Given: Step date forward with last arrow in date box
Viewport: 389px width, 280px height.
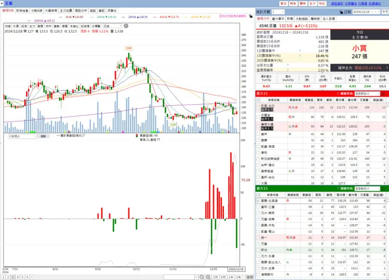Looking at the screenshot, I should pyautogui.click(x=378, y=12).
